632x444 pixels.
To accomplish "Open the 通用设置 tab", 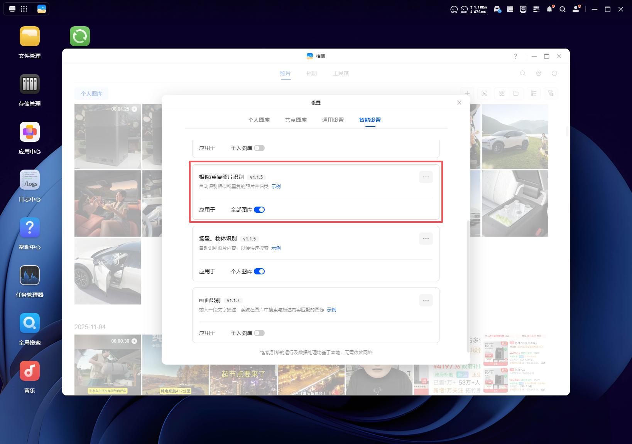I will point(333,120).
